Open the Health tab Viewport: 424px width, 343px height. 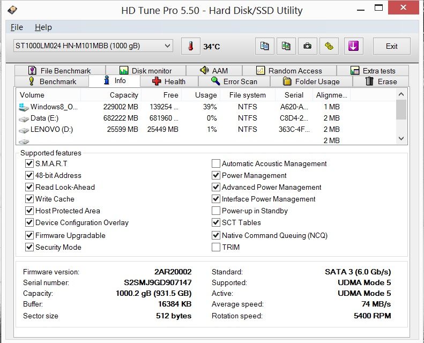point(169,81)
